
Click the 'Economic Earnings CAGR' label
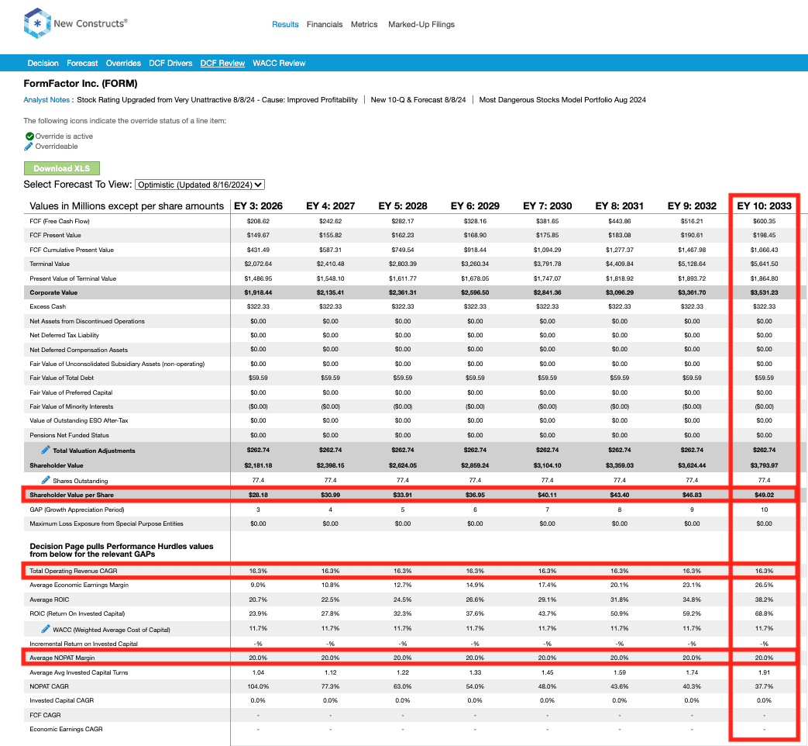[66, 730]
